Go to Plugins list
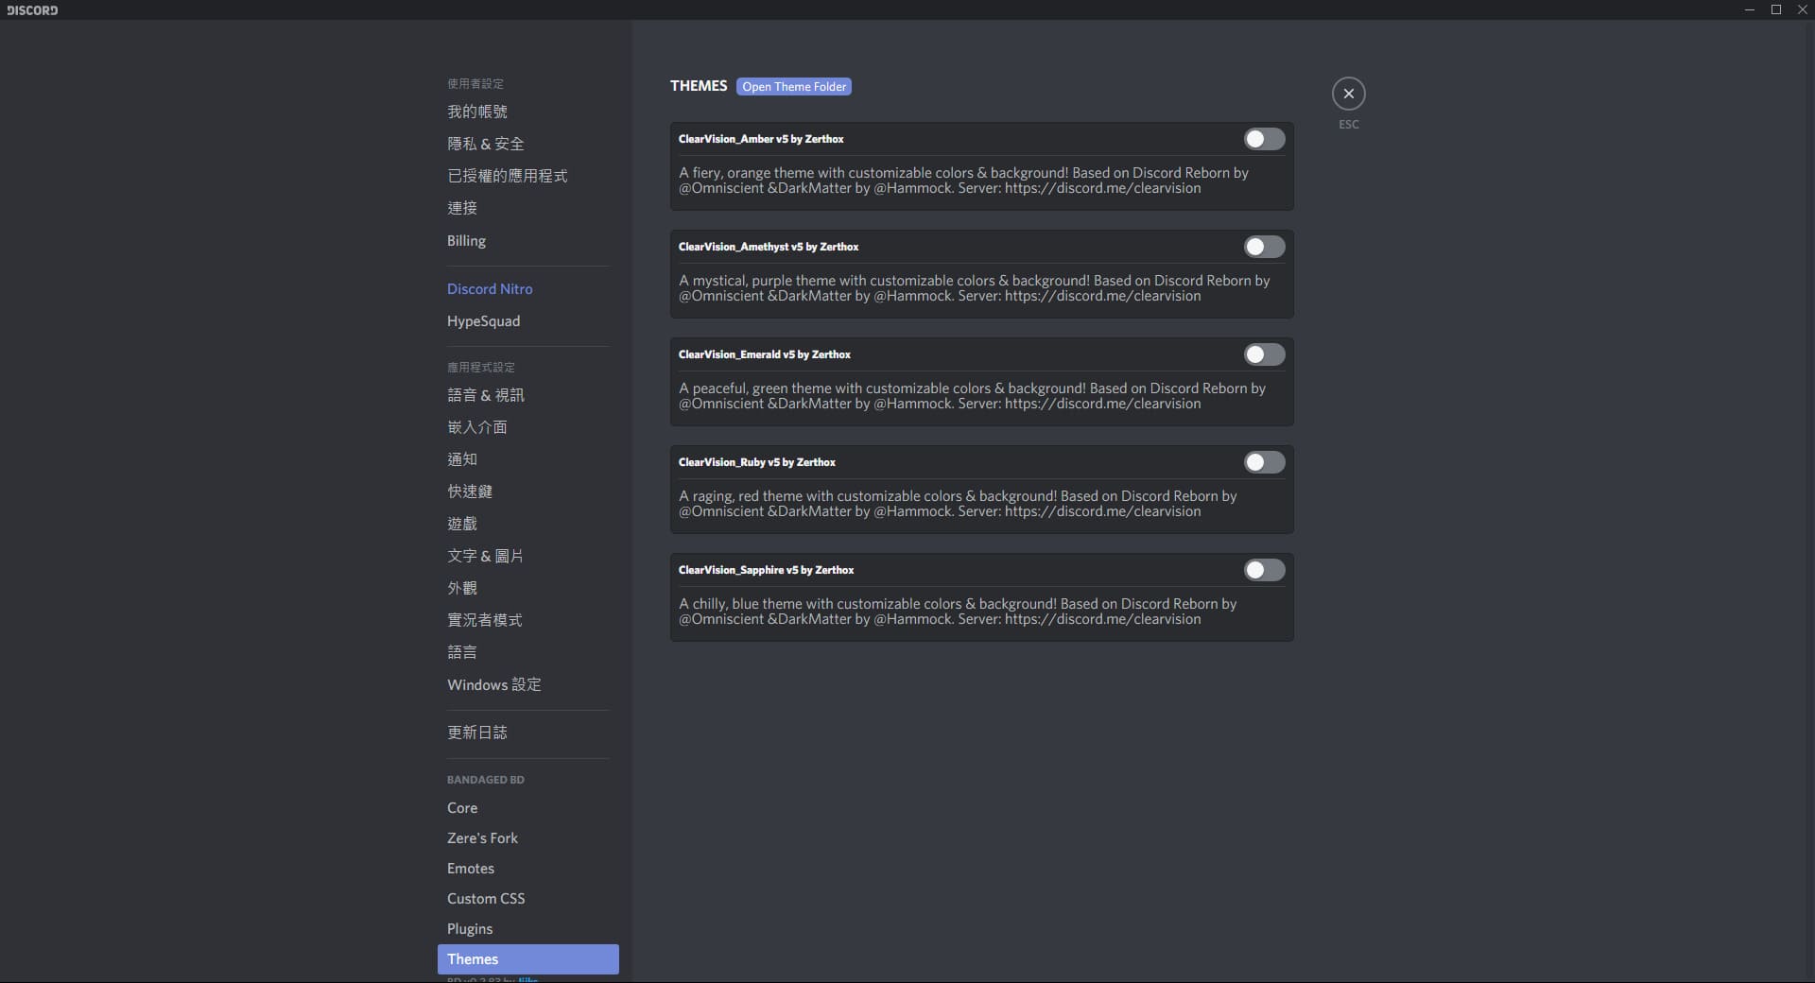Image resolution: width=1815 pixels, height=983 pixels. 527,929
